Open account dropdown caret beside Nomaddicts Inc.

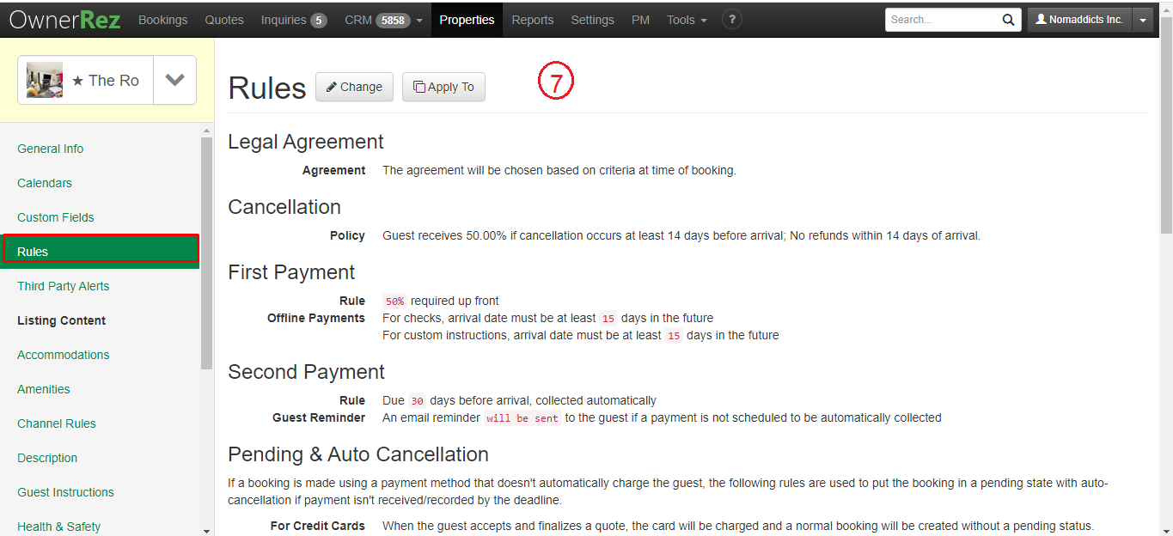[1143, 19]
